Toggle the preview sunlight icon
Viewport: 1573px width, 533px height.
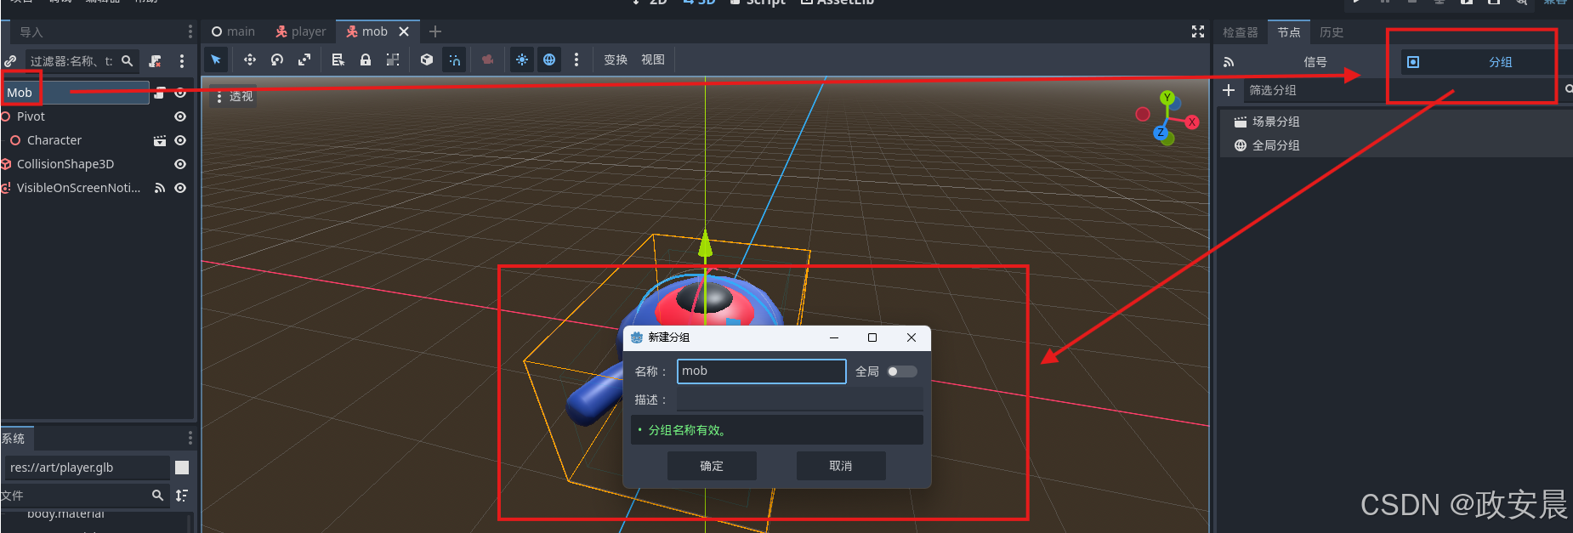(x=522, y=60)
